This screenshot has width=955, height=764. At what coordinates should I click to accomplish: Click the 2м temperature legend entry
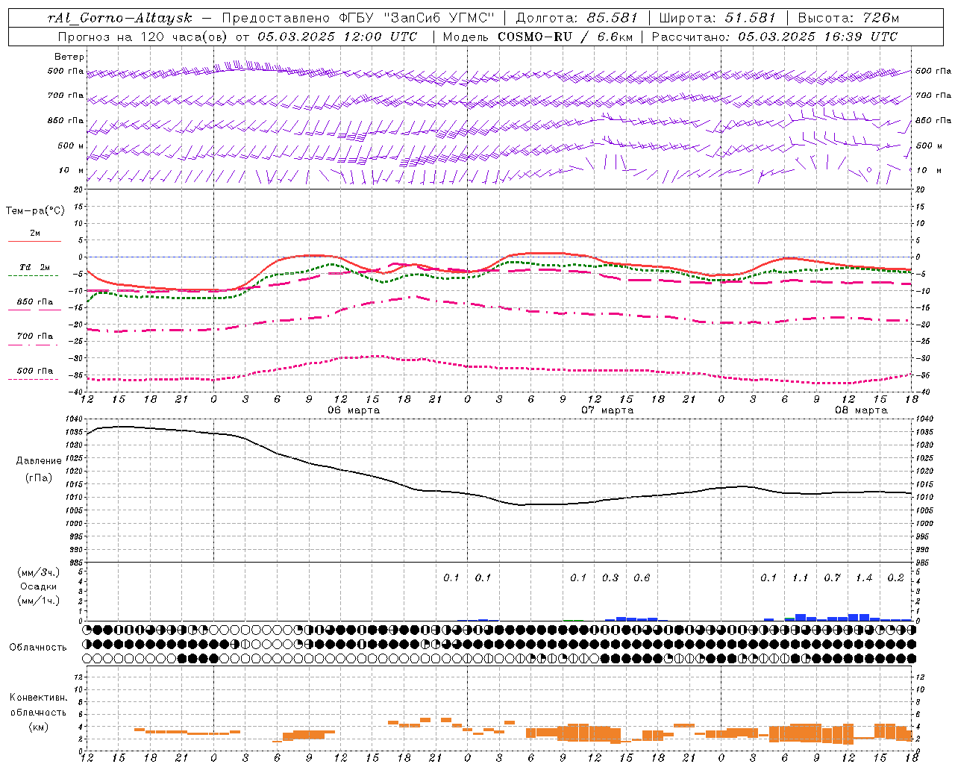[34, 234]
